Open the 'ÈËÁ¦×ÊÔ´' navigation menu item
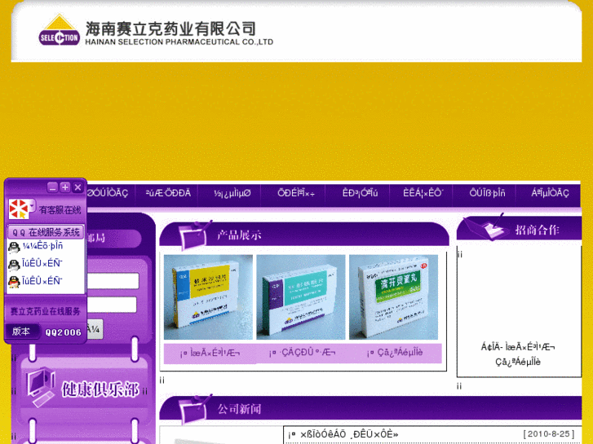Image resolution: width=593 pixels, height=444 pixels. 423,193
